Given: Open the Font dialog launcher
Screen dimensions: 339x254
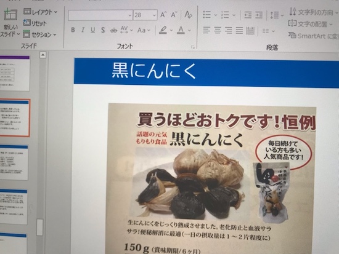Looking at the screenshot, I should point(193,47).
